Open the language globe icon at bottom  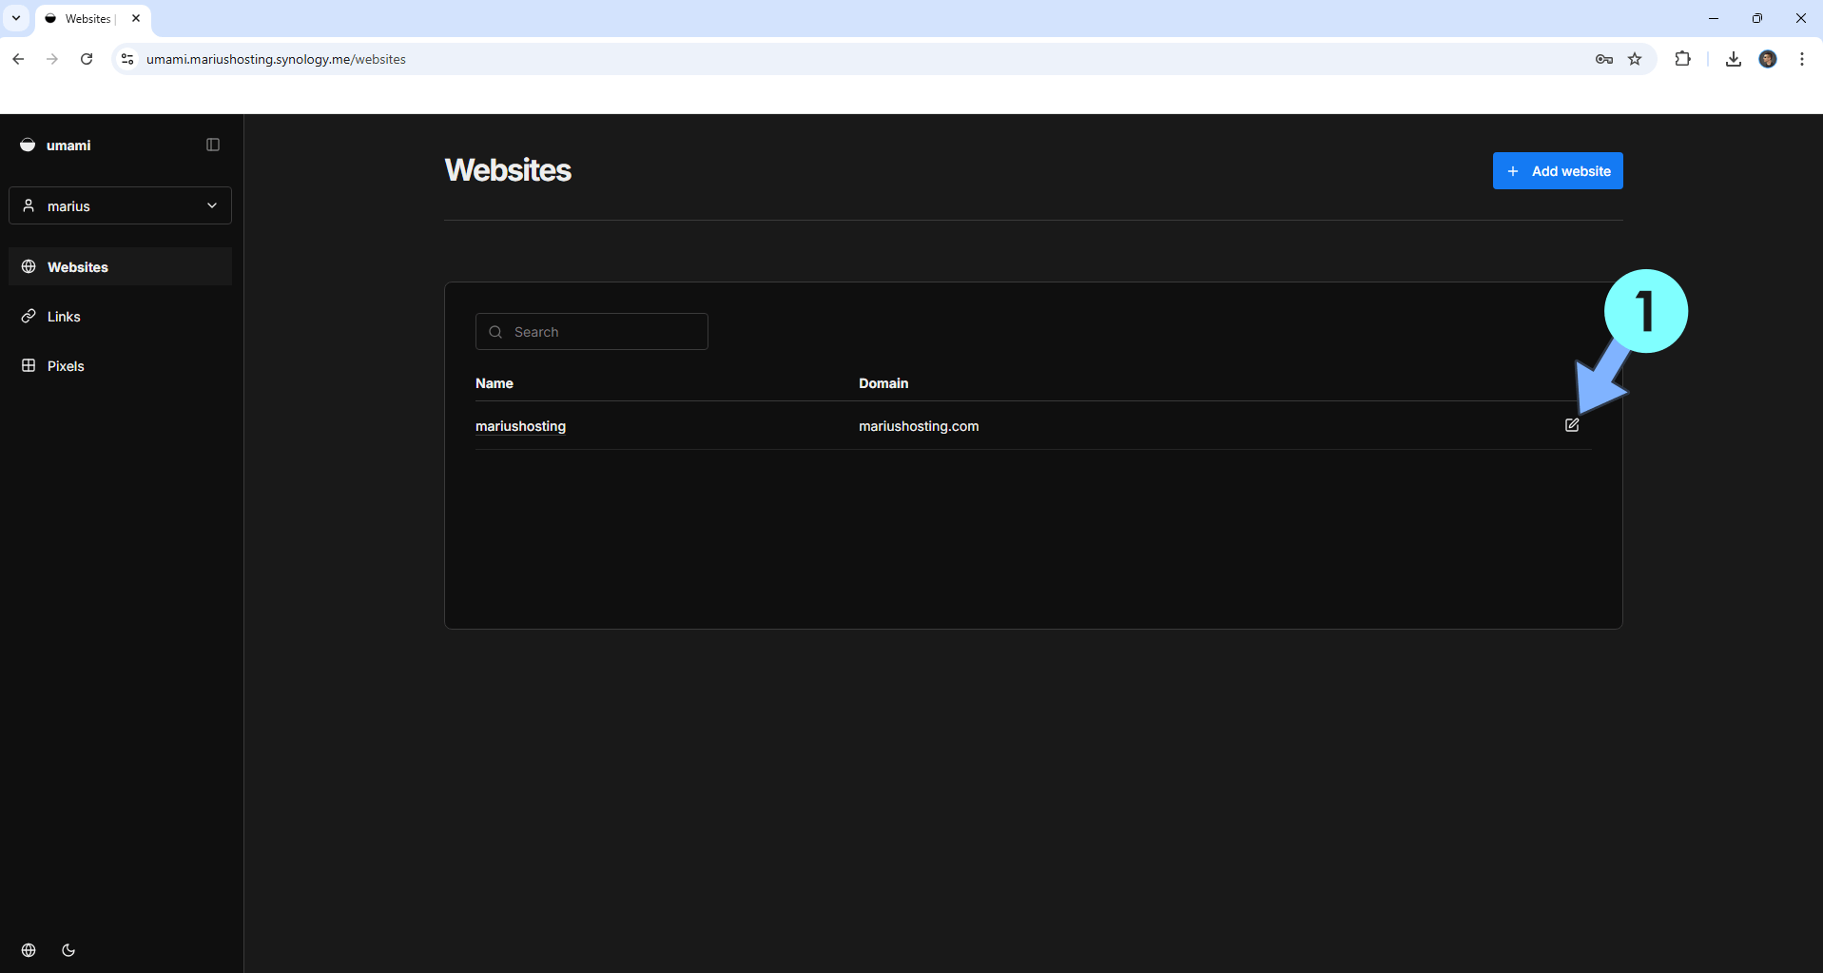[29, 950]
